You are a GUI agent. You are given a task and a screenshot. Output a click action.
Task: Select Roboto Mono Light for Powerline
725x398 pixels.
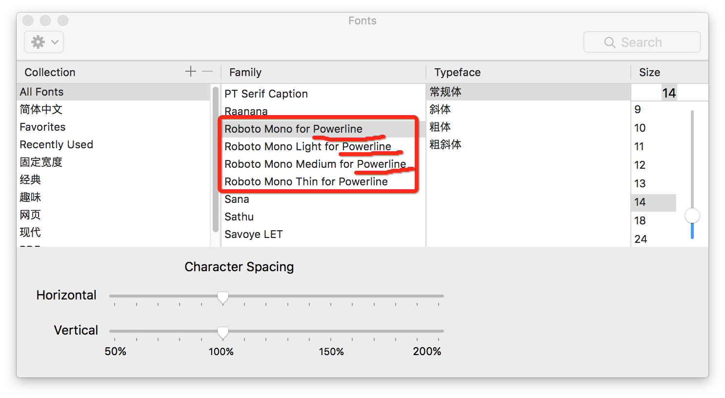[323, 146]
